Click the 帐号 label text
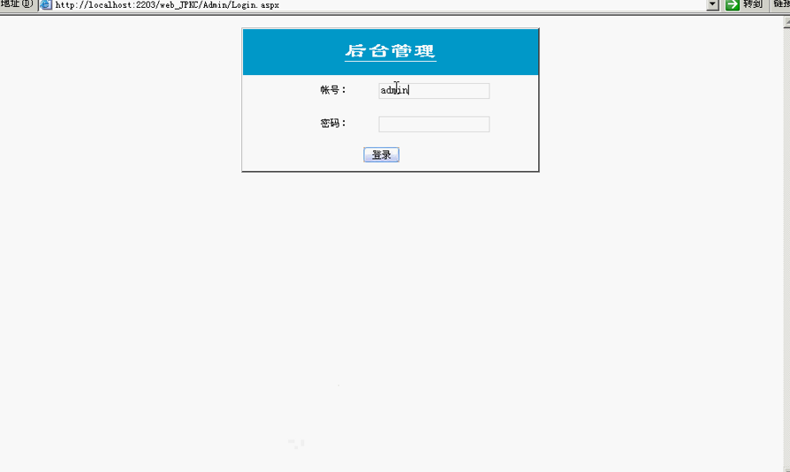This screenshot has height=472, width=790. pos(333,90)
